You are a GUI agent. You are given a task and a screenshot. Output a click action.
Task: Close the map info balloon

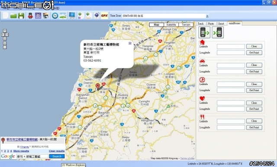(x=130, y=43)
